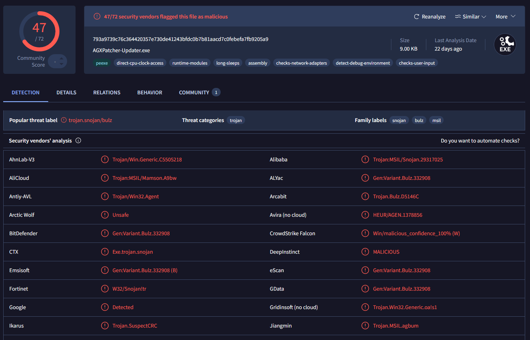Click the alert icon for DeepInstinct detection
Screen dimensions: 530x340
pyautogui.click(x=365, y=252)
